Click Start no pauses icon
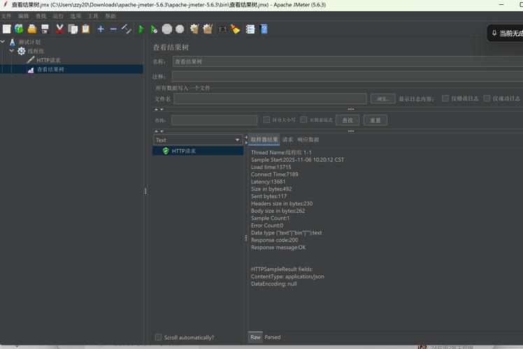 tap(154, 29)
